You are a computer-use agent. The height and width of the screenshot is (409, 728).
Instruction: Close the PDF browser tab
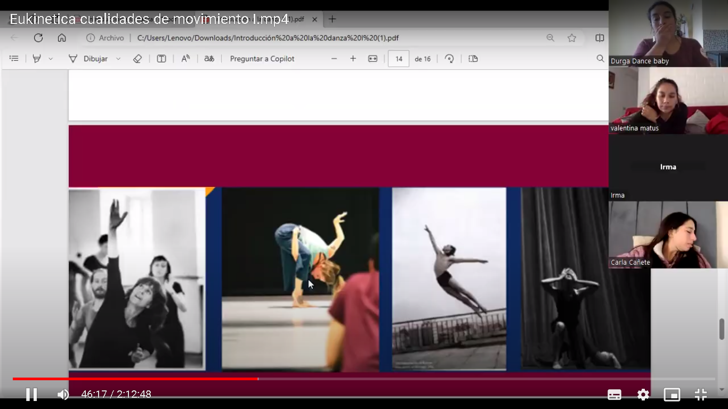314,19
